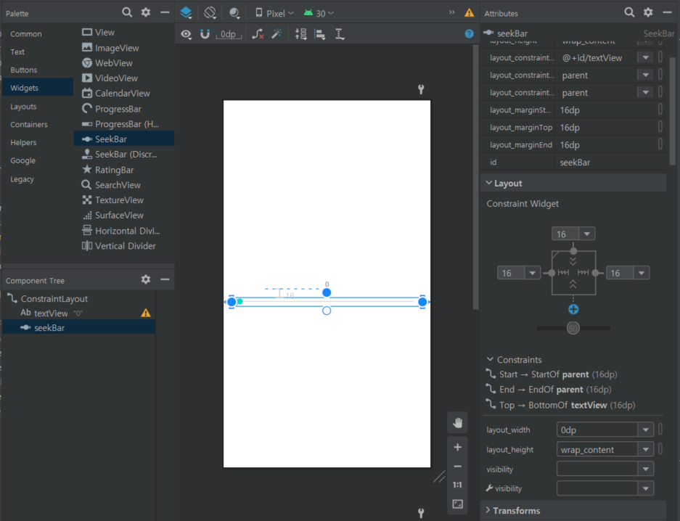This screenshot has width=680, height=521.
Task: Toggle autoconnect magnet icon
Action: (205, 34)
